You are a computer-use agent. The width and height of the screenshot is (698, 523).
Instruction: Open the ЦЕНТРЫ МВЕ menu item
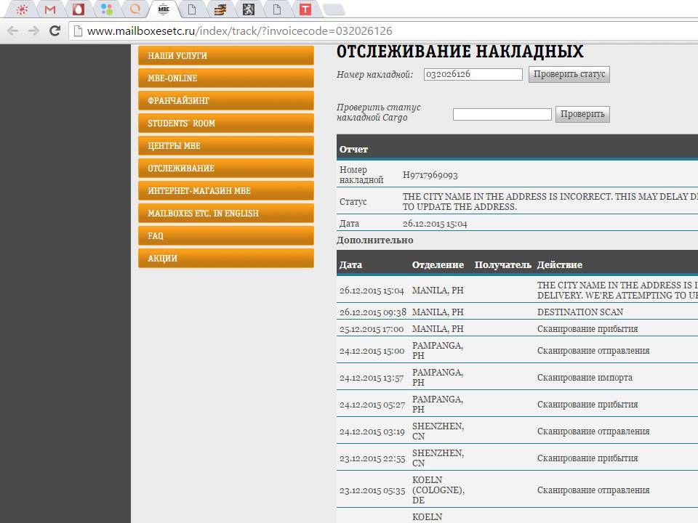[225, 145]
